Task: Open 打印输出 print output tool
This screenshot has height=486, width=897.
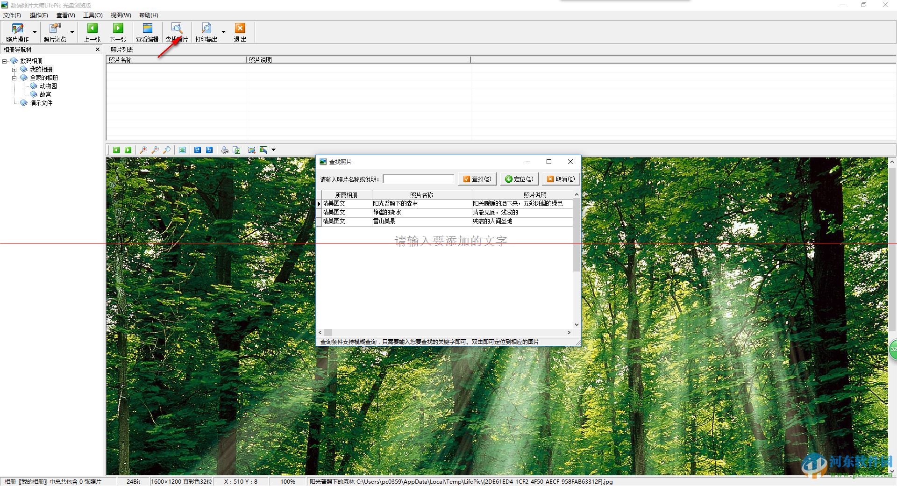Action: (x=206, y=32)
